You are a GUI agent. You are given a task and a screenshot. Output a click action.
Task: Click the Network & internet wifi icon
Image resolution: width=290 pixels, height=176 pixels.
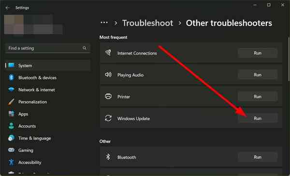pyautogui.click(x=11, y=90)
